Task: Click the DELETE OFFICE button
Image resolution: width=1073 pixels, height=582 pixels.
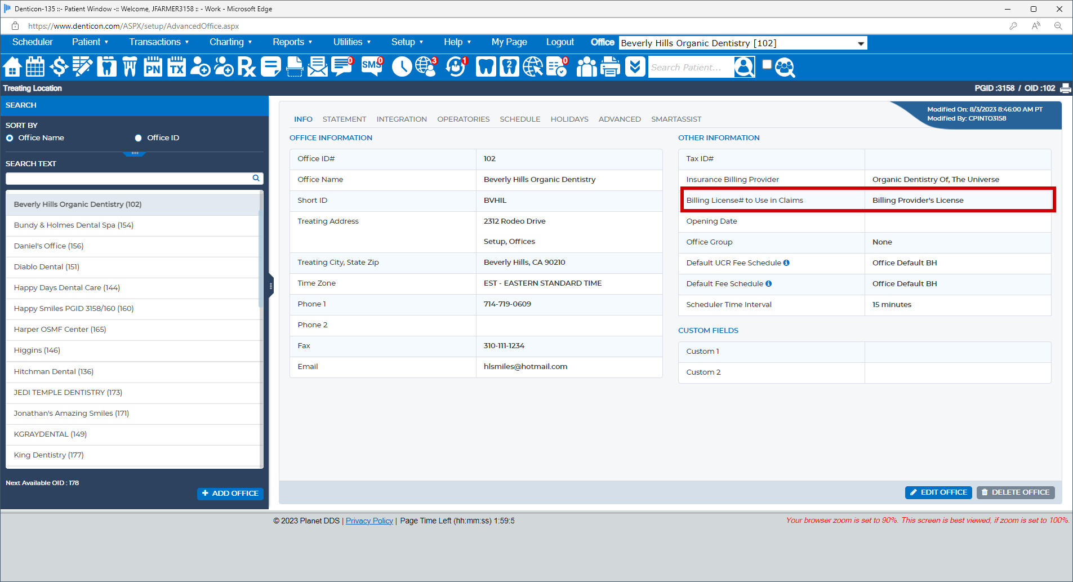Action: point(1015,492)
